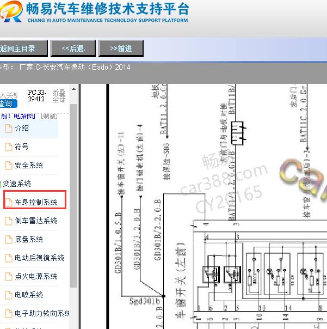Image resolution: width=327 pixels, height=329 pixels.
Task: Open 安全系统 in the sidebar
Action: click(x=29, y=165)
